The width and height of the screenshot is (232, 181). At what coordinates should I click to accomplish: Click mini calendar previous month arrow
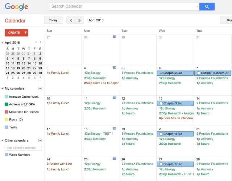[x=36, y=42]
